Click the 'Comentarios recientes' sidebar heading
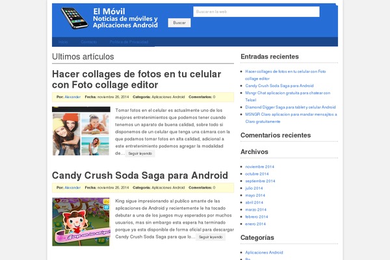Image resolution: width=390 pixels, height=260 pixels. point(276,135)
